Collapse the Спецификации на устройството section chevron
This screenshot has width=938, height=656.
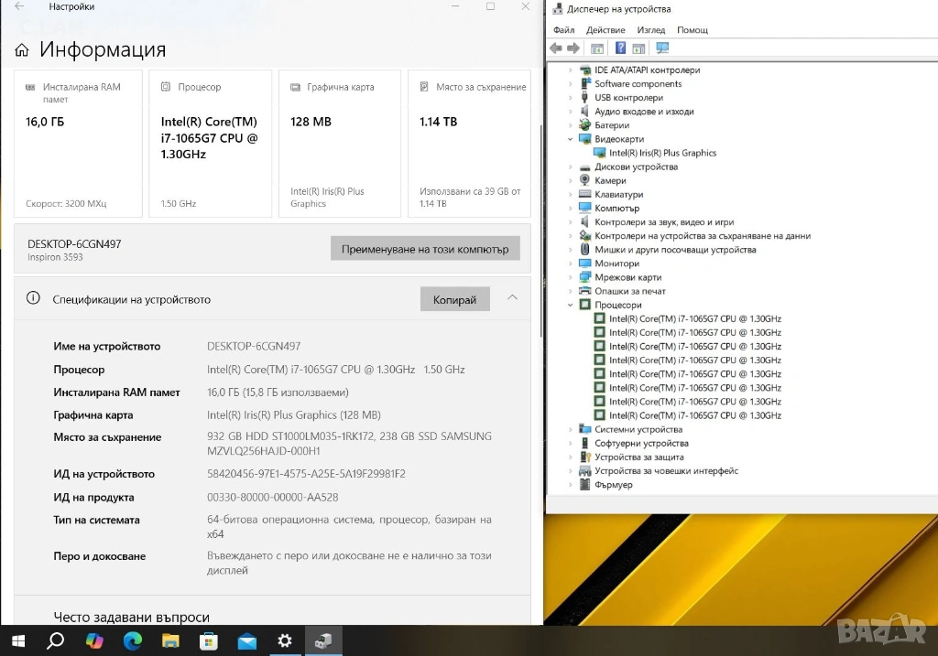[512, 298]
